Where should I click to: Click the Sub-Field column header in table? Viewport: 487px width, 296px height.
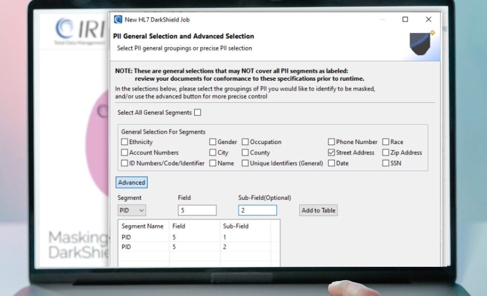245,226
